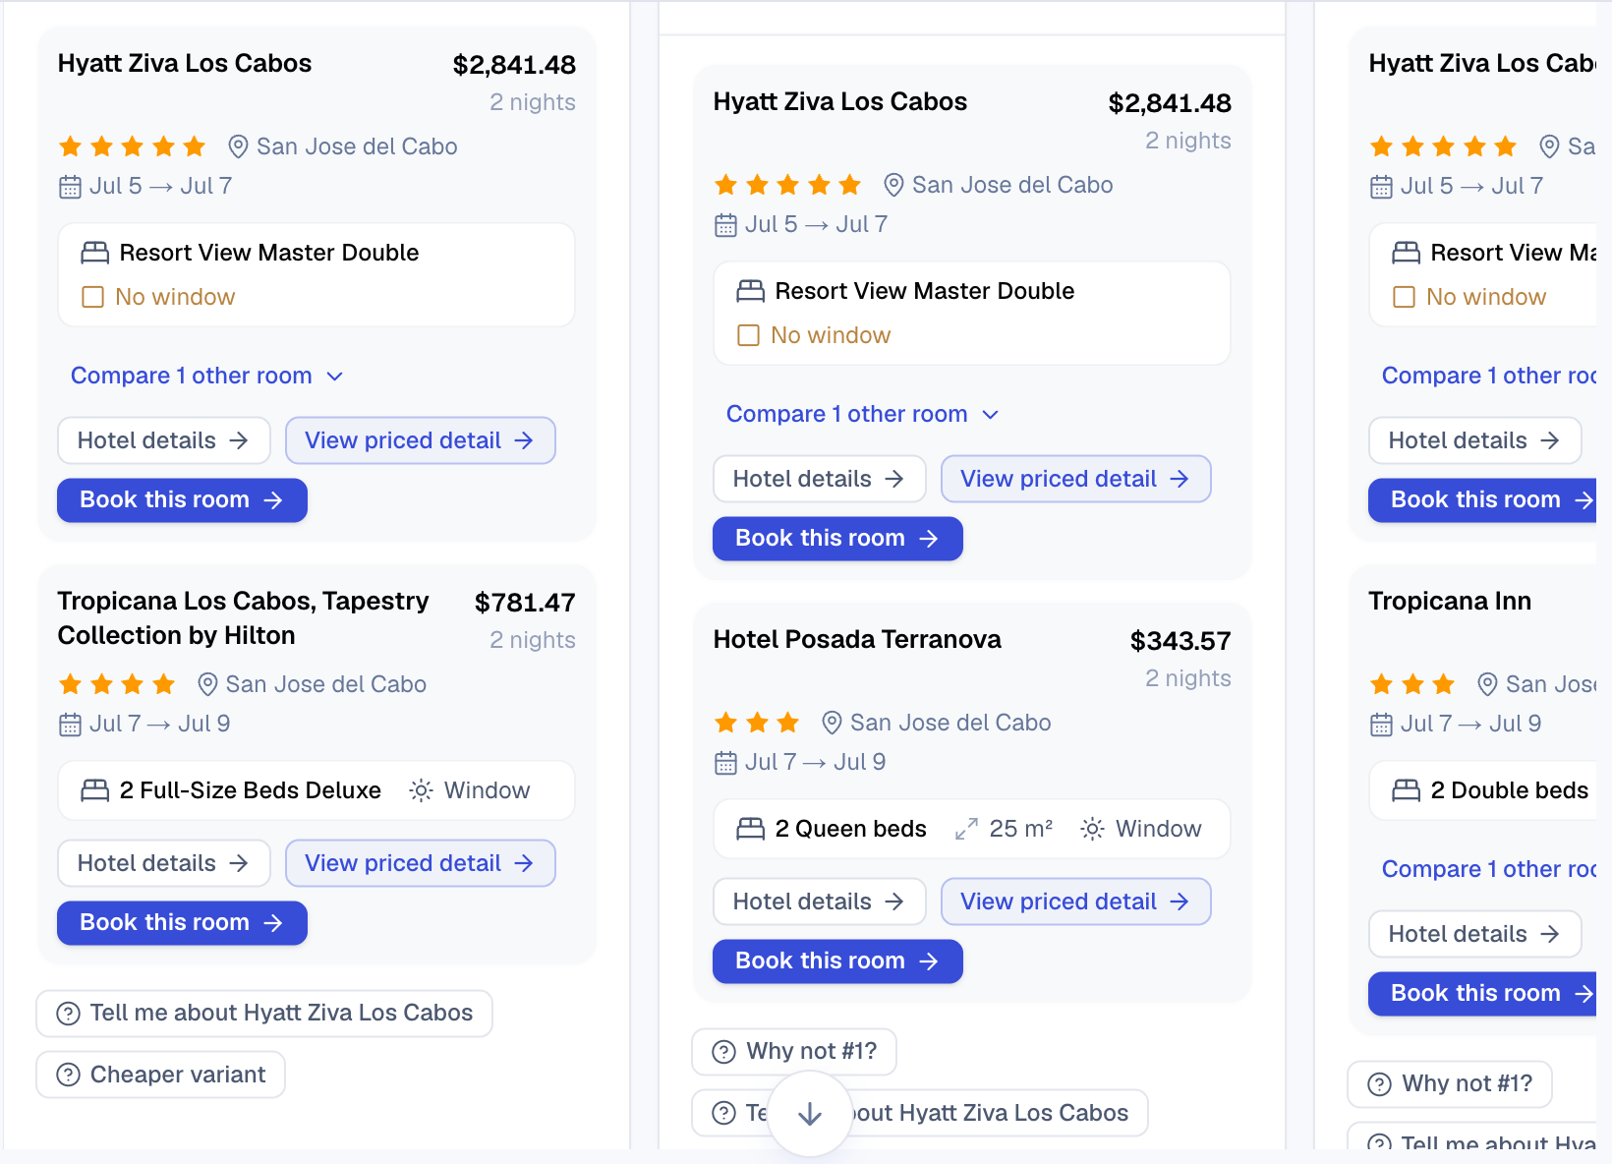Click question mark icon on Cheaper variant
1612x1164 pixels.
point(69,1075)
